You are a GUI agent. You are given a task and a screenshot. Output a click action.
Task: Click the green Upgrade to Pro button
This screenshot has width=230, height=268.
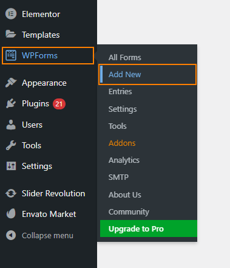click(x=149, y=228)
